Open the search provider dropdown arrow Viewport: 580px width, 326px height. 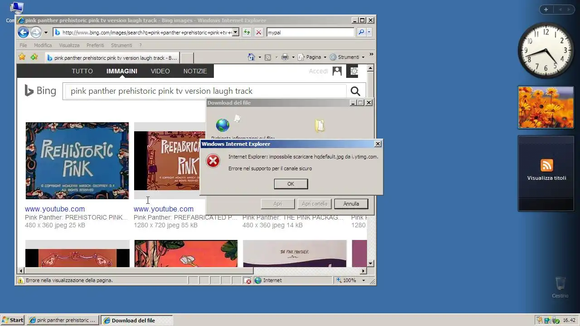pyautogui.click(x=369, y=32)
